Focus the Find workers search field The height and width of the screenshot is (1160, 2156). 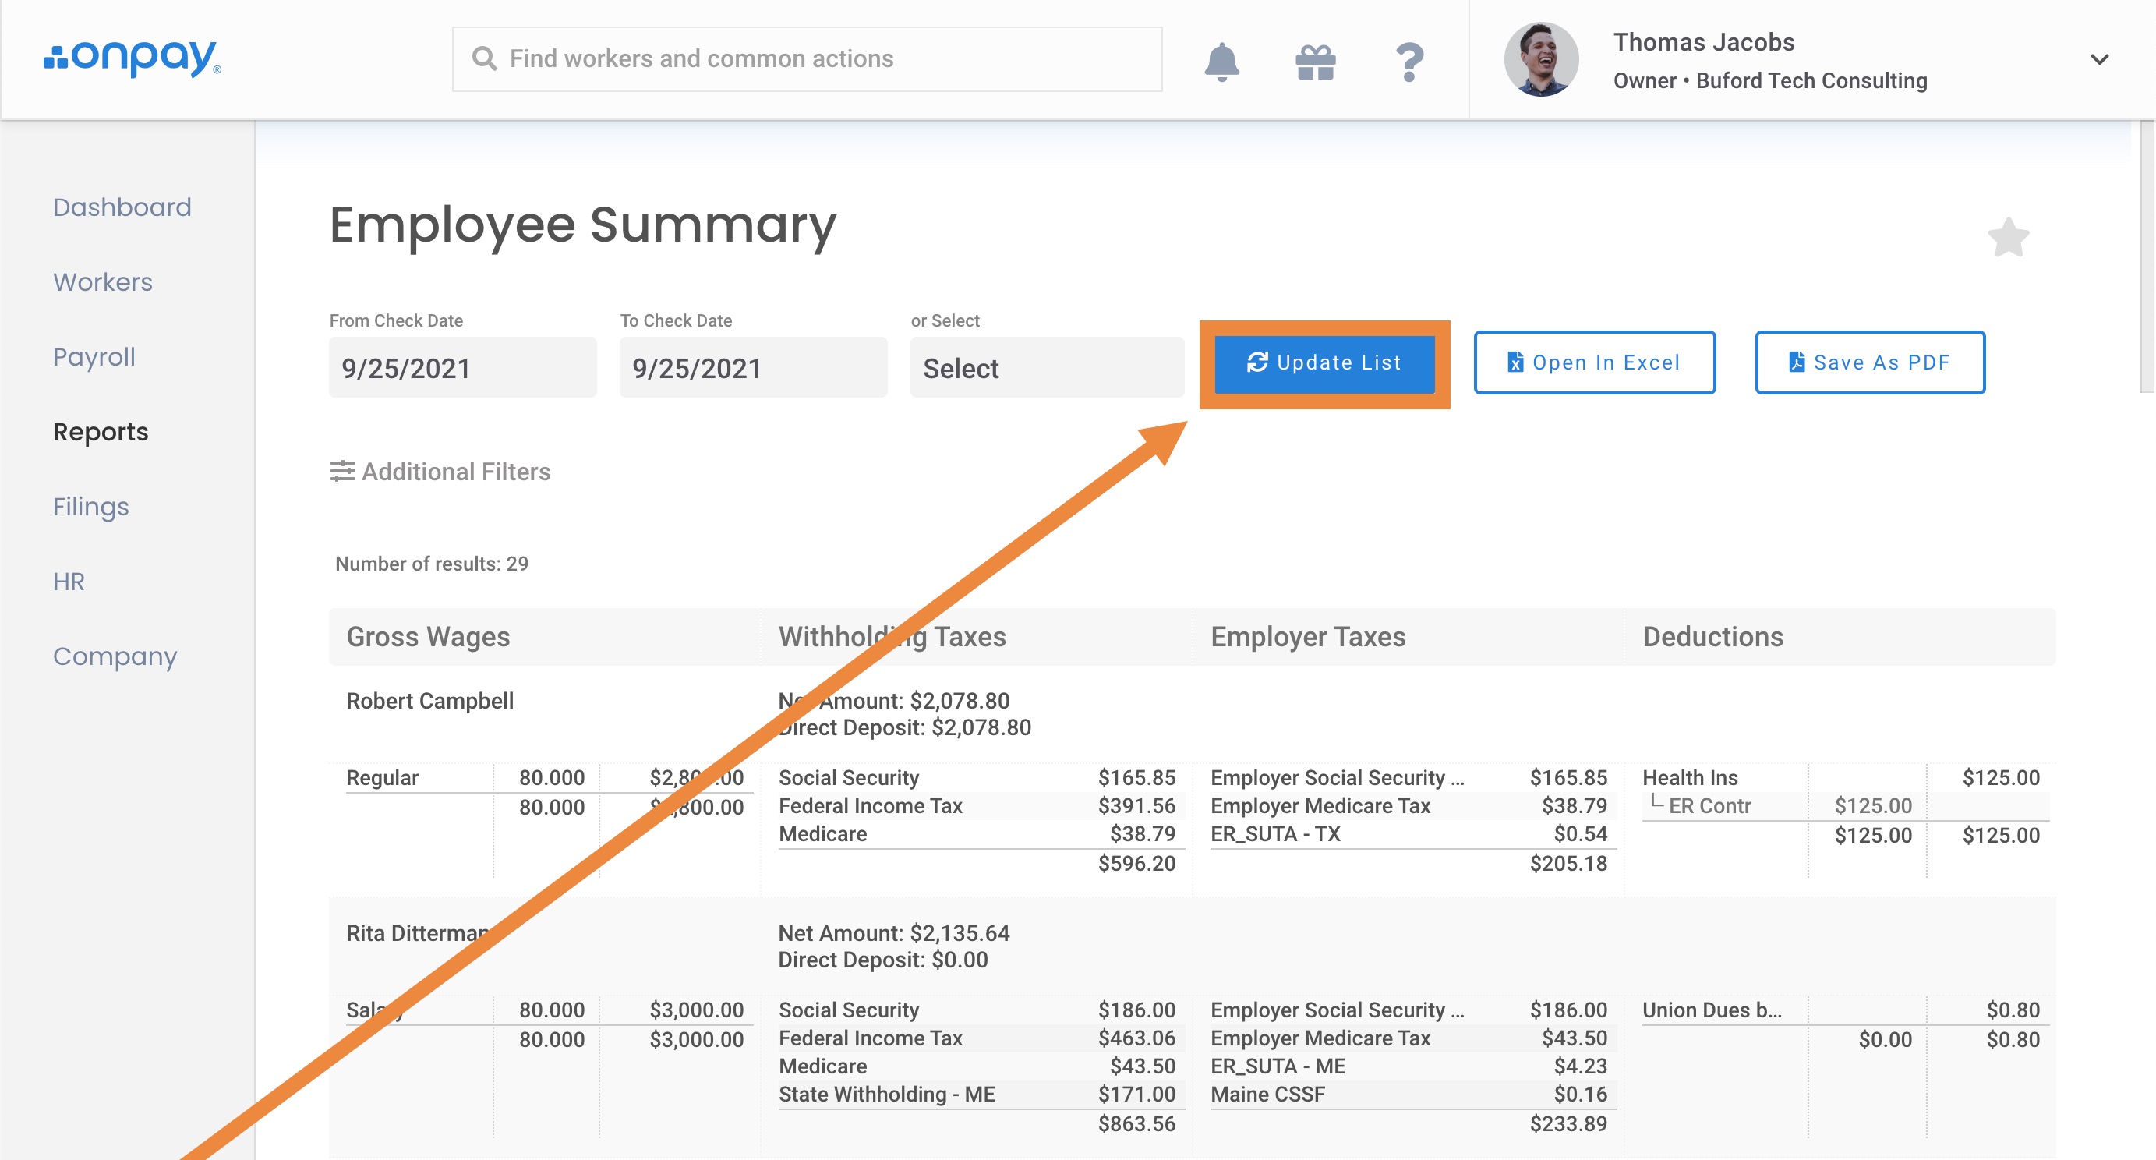(807, 58)
